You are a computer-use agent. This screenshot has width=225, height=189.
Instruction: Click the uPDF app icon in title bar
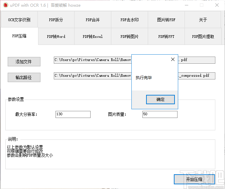(5, 5)
